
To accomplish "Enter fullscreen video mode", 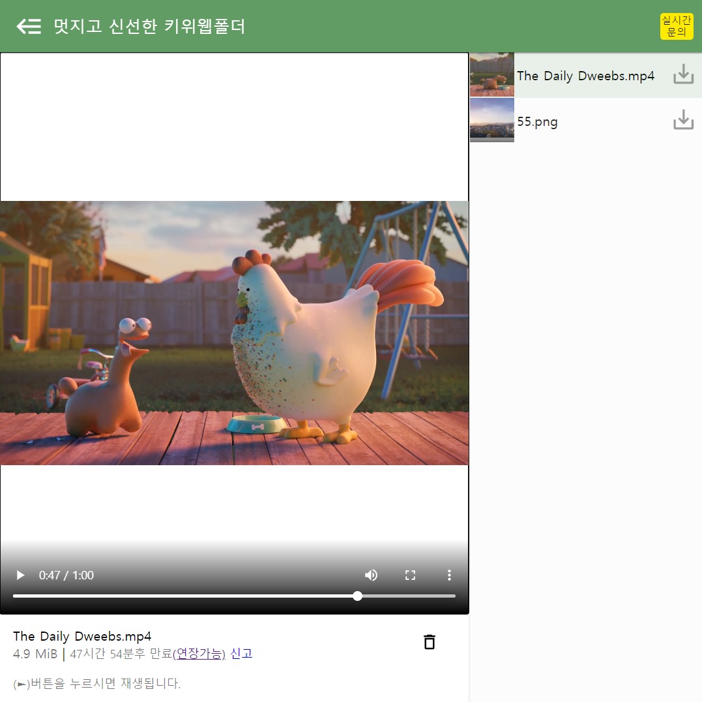I will [x=410, y=575].
